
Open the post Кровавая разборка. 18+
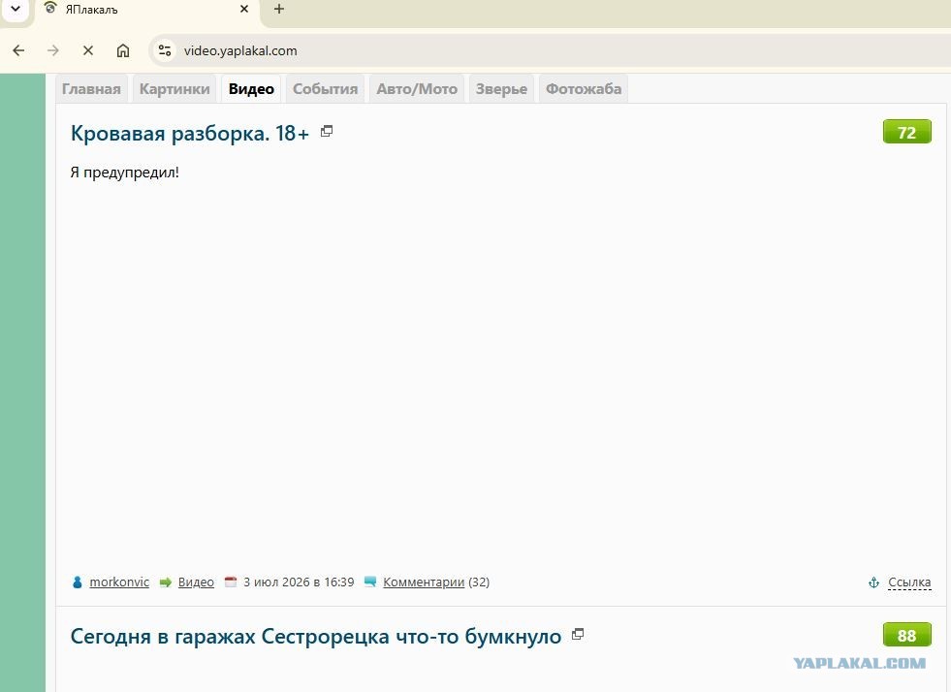pyautogui.click(x=190, y=133)
